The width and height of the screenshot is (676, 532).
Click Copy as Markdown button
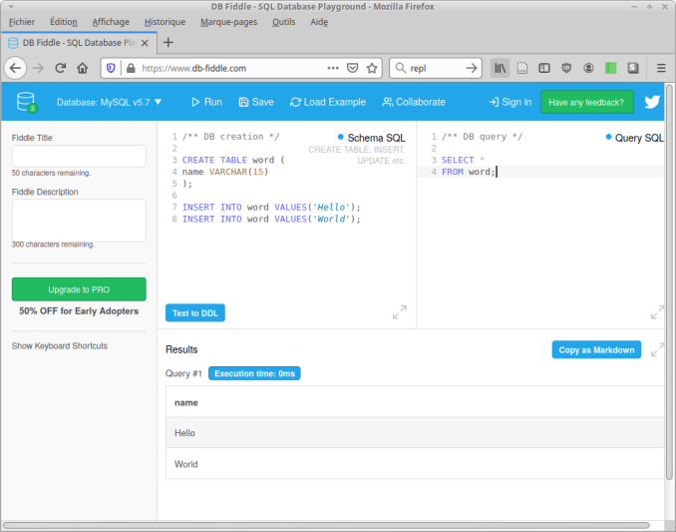pos(596,349)
